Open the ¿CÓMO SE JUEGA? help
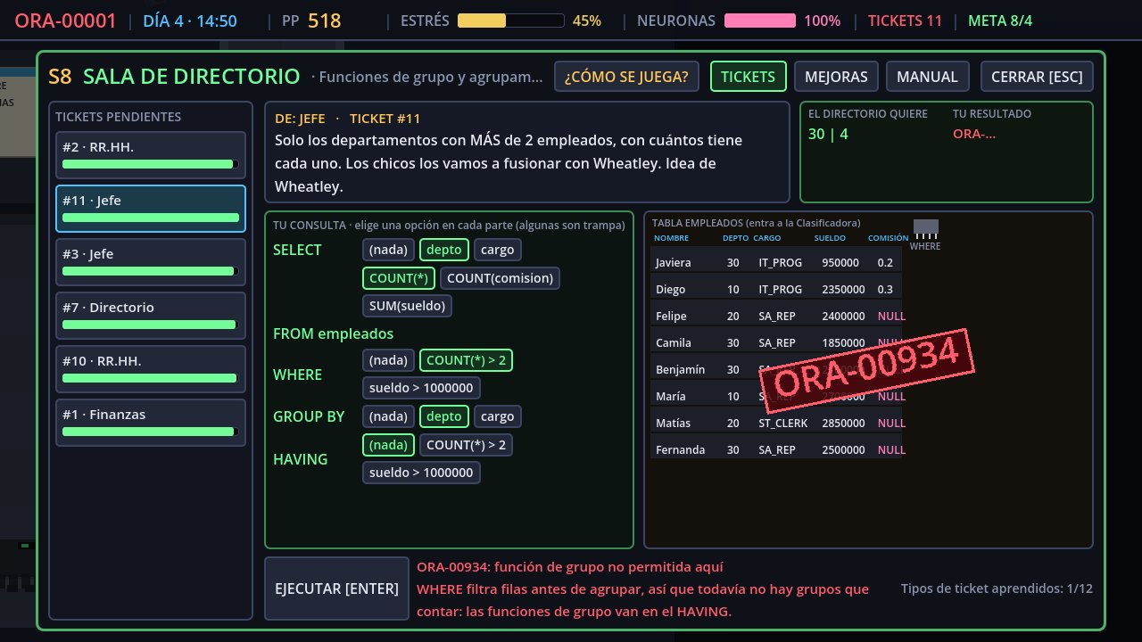This screenshot has height=642, width=1142. coord(626,77)
